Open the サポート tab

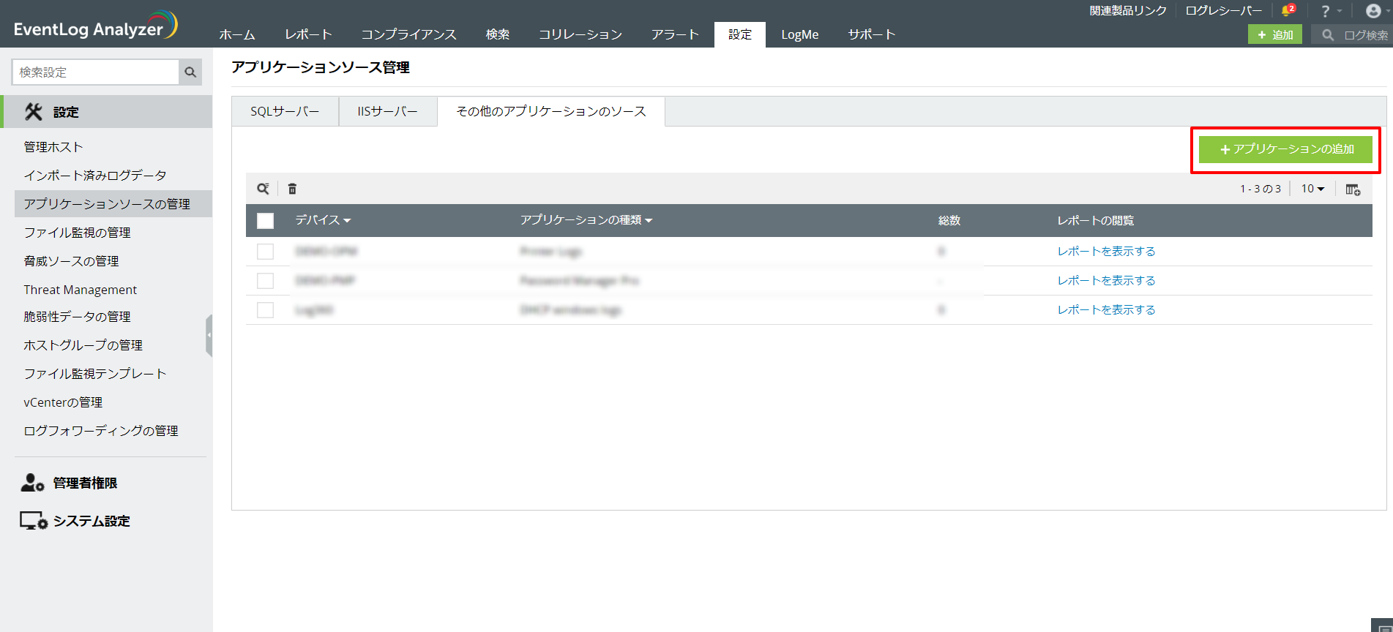click(x=872, y=34)
